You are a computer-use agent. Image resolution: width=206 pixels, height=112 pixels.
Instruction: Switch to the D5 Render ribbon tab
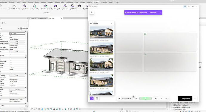coord(104,2)
